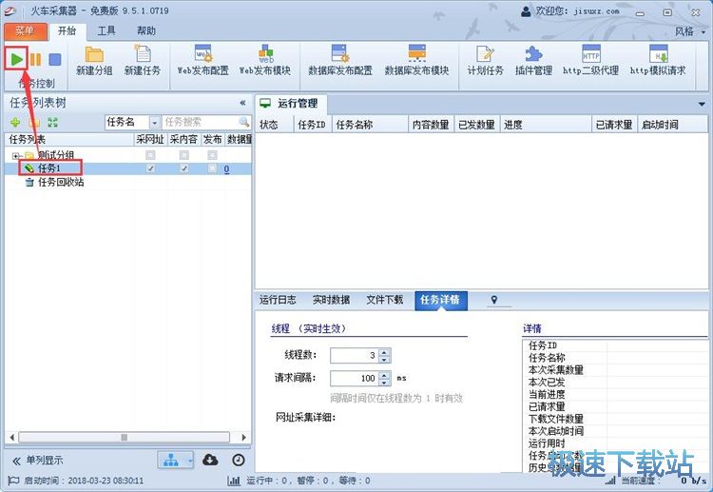Screen dimensions: 713x492
Task: Switch to the 工具 ribbon tab
Action: pyautogui.click(x=106, y=30)
